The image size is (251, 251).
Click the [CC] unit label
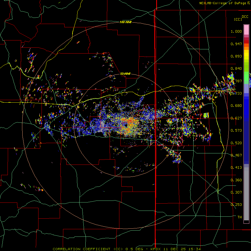238,19
